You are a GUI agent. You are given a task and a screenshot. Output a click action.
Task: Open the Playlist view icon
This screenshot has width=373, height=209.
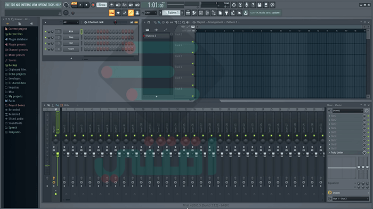pyautogui.click(x=188, y=13)
